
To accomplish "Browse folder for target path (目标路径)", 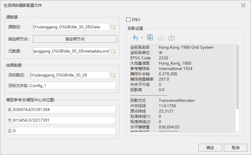I will click(x=113, y=75).
